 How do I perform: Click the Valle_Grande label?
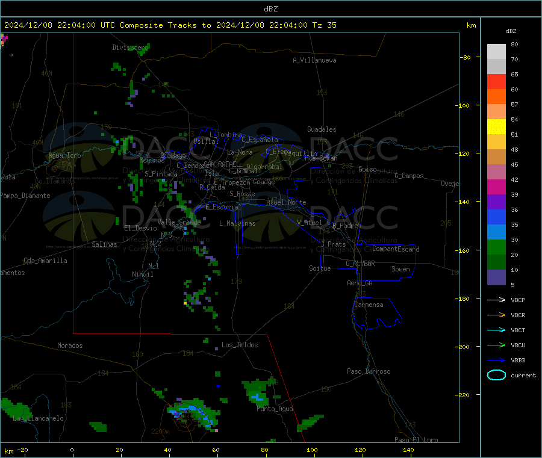179,221
